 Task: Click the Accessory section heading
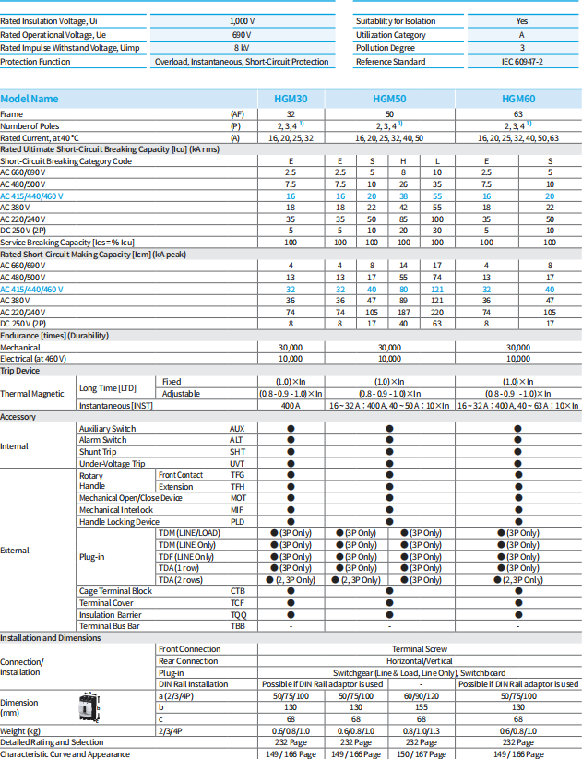18,417
